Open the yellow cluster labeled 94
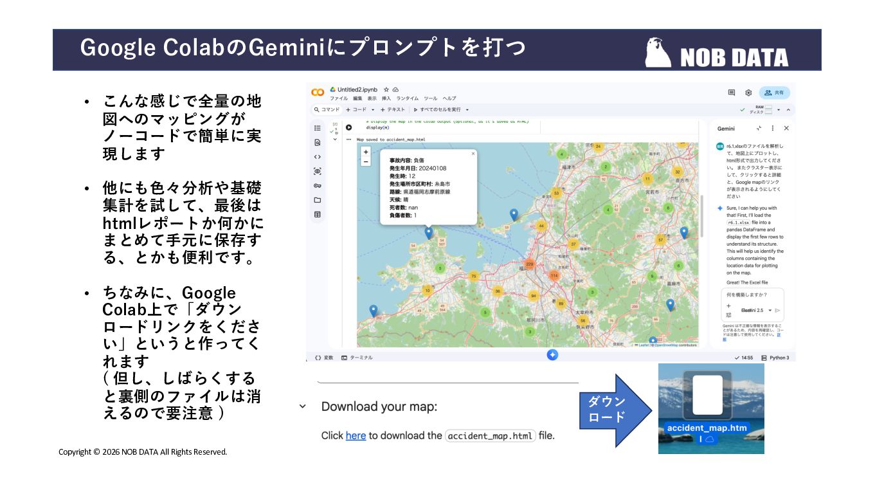The image size is (875, 492). tap(533, 296)
